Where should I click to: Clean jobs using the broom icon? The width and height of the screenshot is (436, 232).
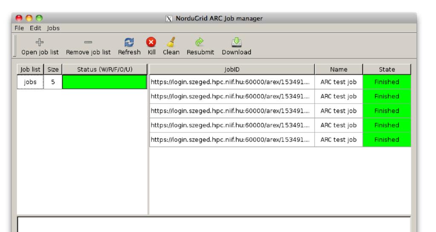(171, 42)
